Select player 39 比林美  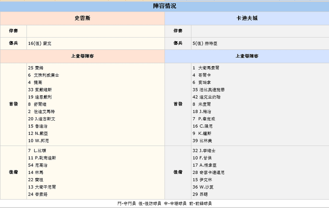202,141
